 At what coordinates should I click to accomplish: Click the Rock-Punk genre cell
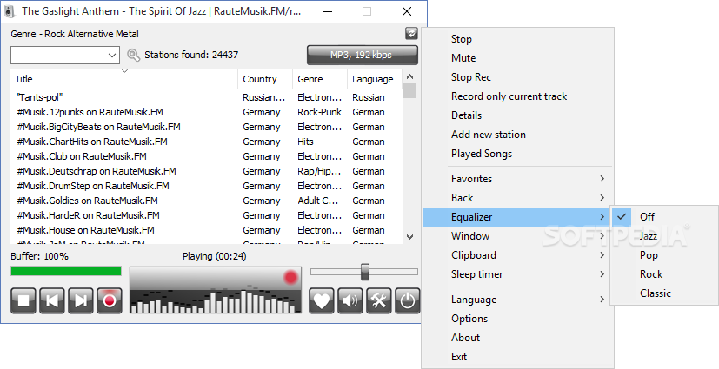320,112
